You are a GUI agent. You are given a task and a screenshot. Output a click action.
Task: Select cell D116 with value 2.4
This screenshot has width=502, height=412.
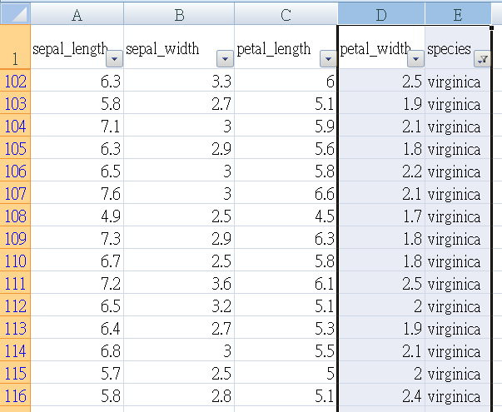pos(381,395)
